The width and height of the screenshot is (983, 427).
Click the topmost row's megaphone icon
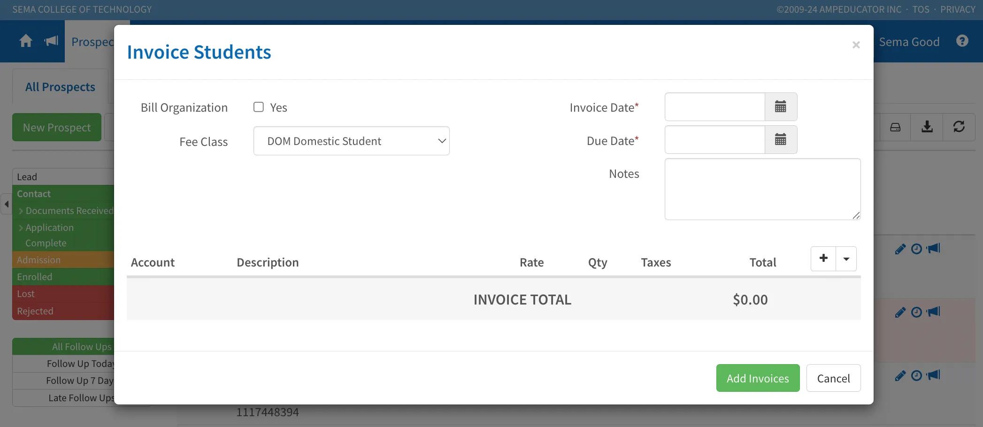(x=933, y=248)
